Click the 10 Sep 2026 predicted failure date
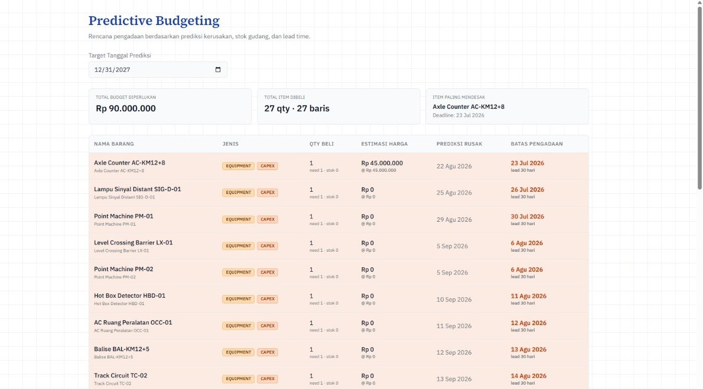Viewport: 703px width, 389px height. click(x=454, y=300)
